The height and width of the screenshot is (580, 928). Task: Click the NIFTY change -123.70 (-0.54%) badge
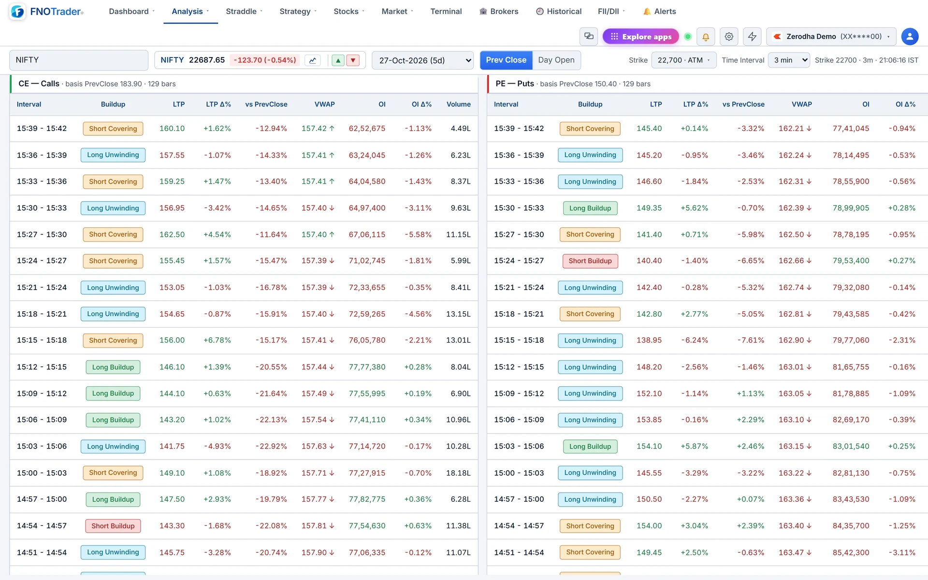pos(265,60)
